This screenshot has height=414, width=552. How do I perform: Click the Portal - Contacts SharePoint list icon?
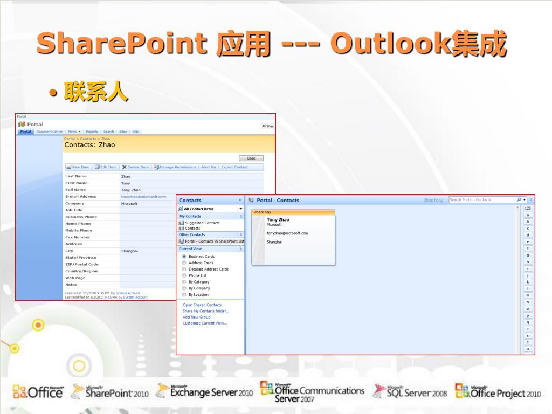coord(181,241)
